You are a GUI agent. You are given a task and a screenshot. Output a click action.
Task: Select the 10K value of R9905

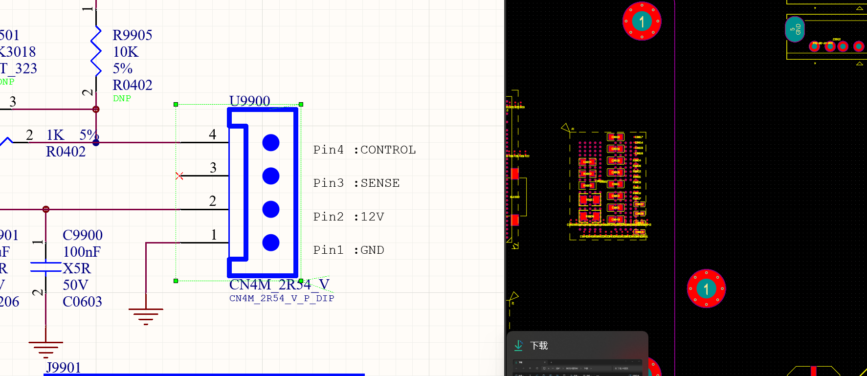pyautogui.click(x=126, y=52)
